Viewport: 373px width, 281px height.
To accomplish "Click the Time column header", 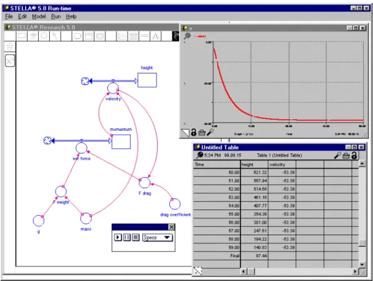I will click(x=217, y=164).
